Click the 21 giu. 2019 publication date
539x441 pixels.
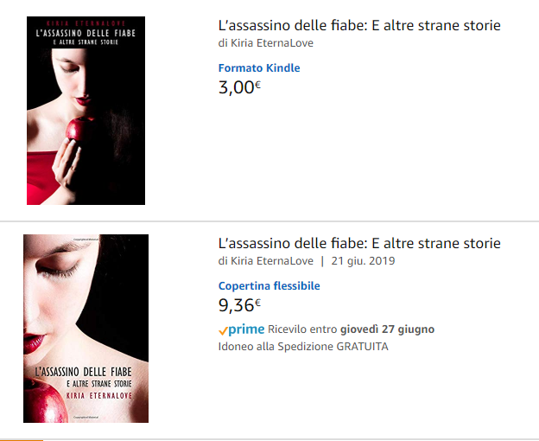click(363, 261)
